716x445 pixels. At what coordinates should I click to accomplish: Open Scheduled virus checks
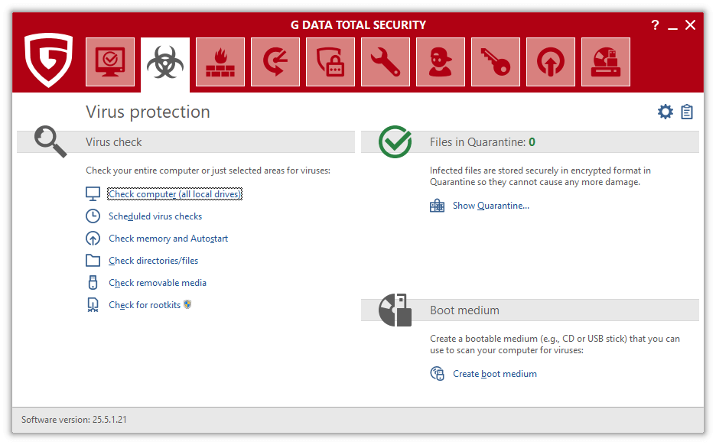155,216
